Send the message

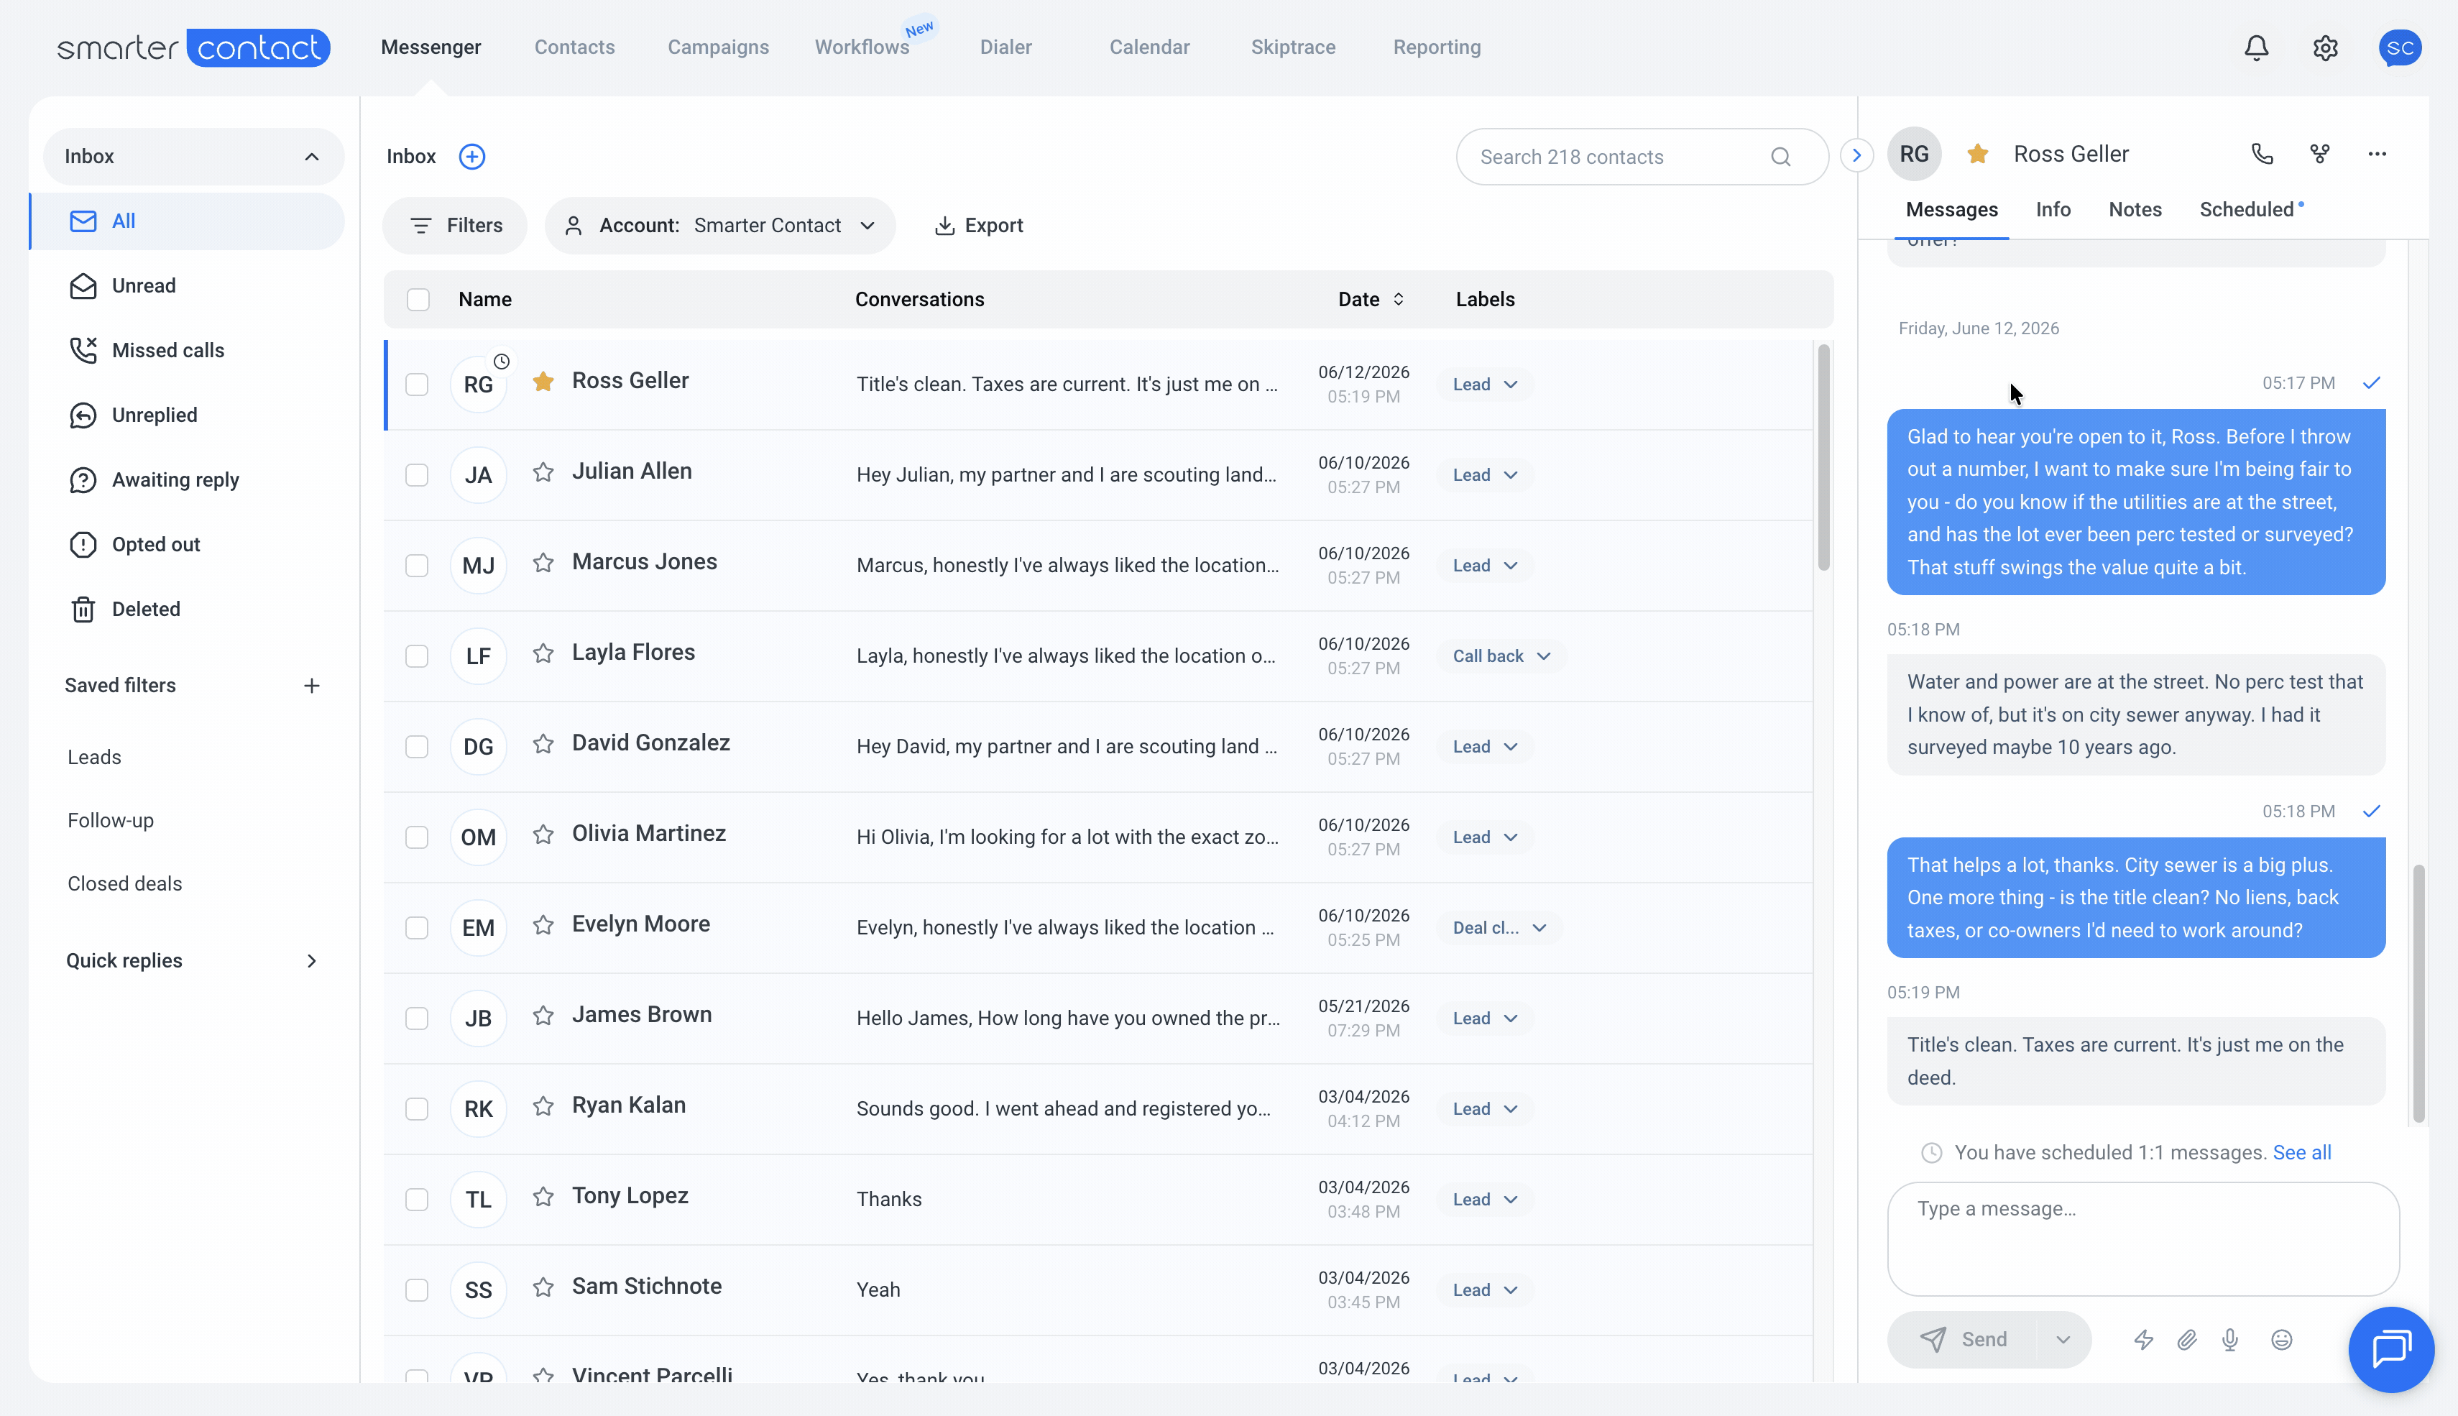click(1963, 1340)
